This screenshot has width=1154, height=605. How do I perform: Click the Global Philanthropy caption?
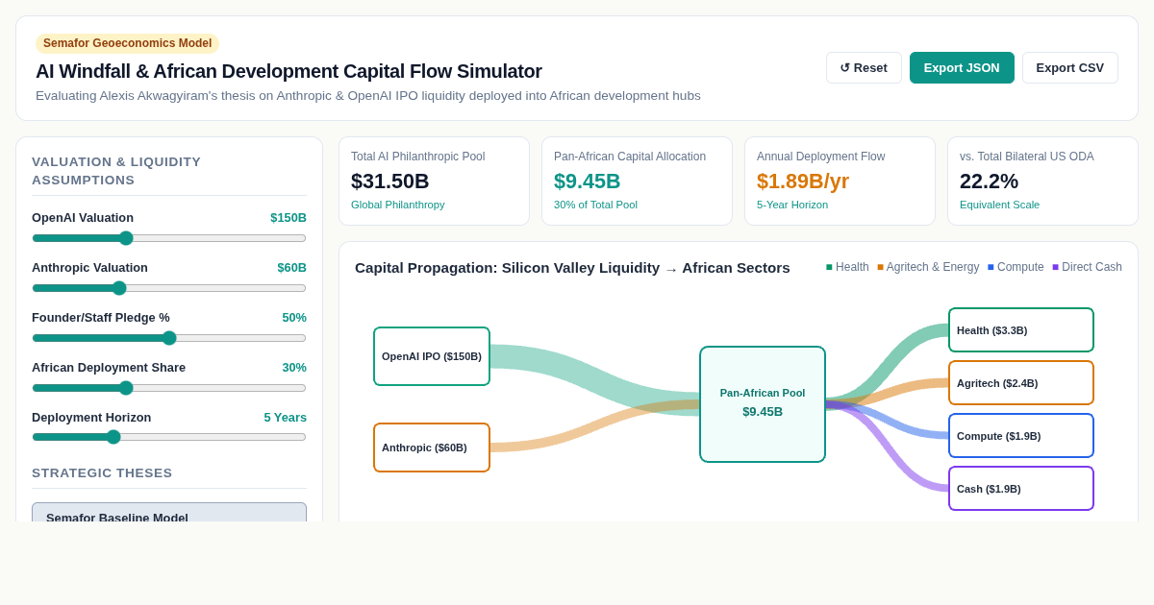(x=398, y=205)
